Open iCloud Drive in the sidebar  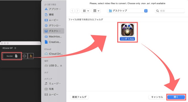pos(53,54)
